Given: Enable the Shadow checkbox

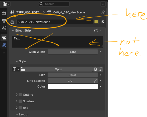Looking at the screenshot, I should [x=20, y=101].
